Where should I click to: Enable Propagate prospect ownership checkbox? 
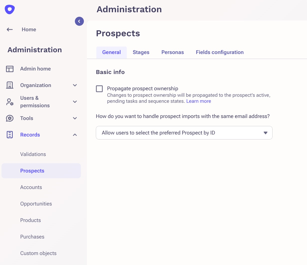pos(99,89)
